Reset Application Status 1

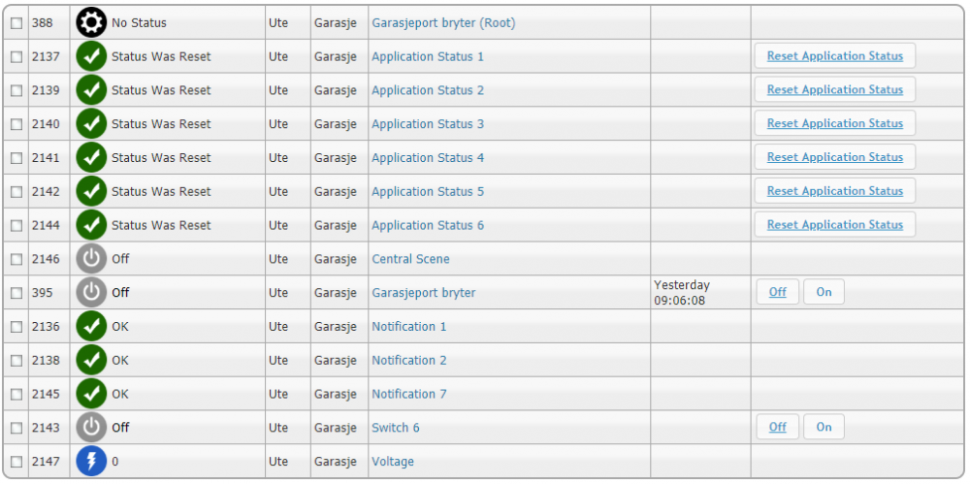pyautogui.click(x=834, y=56)
